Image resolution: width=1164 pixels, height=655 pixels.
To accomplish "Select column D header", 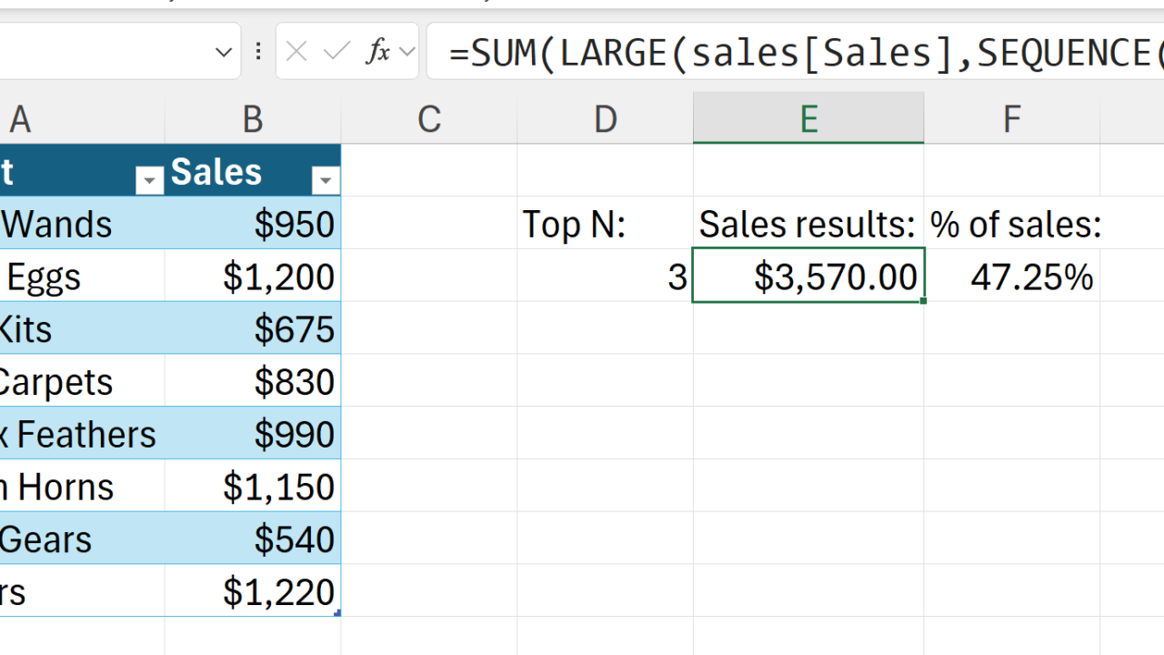I will pos(605,119).
